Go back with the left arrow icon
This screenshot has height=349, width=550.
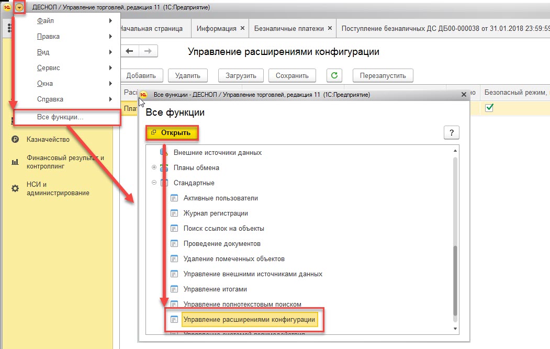[x=129, y=51]
